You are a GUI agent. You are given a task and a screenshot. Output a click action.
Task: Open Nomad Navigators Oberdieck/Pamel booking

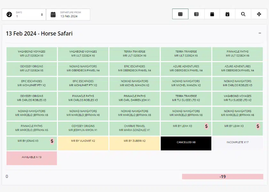click(83, 69)
